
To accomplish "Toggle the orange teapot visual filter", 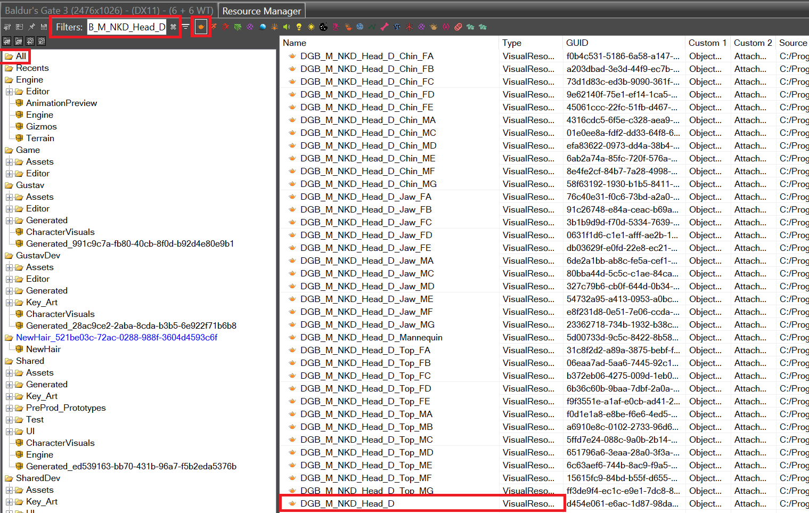I will pyautogui.click(x=201, y=27).
